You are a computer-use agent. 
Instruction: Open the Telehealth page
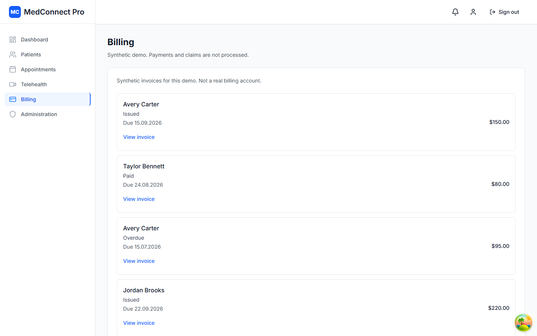click(47, 84)
